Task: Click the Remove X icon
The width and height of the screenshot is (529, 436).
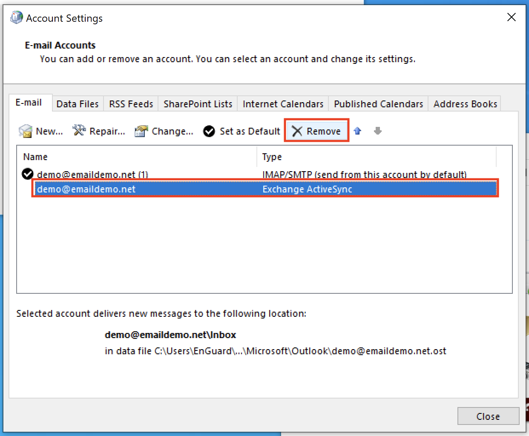Action: (x=297, y=131)
